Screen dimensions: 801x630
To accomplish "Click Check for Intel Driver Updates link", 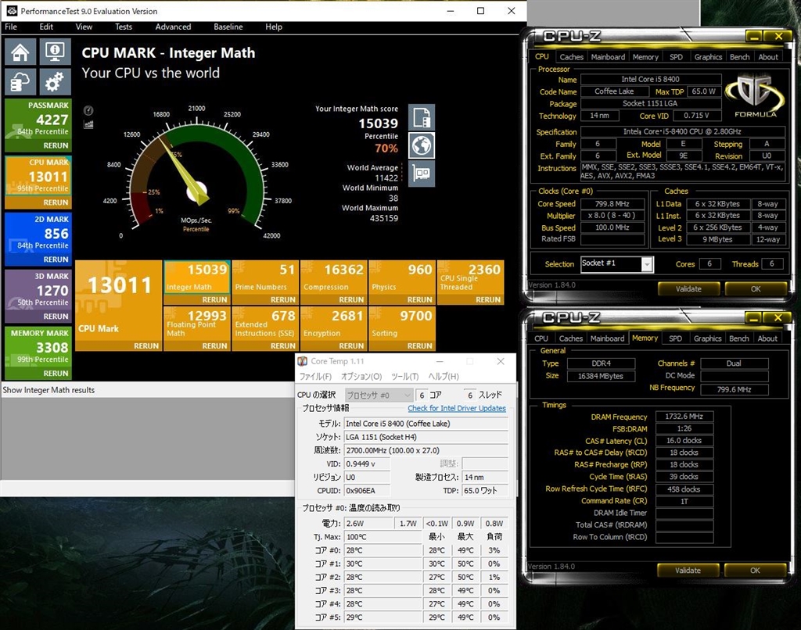I will click(457, 408).
